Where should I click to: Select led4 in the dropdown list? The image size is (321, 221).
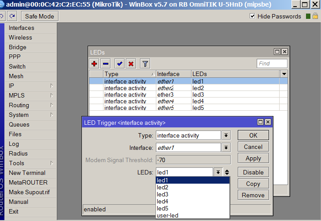click(x=192, y=201)
